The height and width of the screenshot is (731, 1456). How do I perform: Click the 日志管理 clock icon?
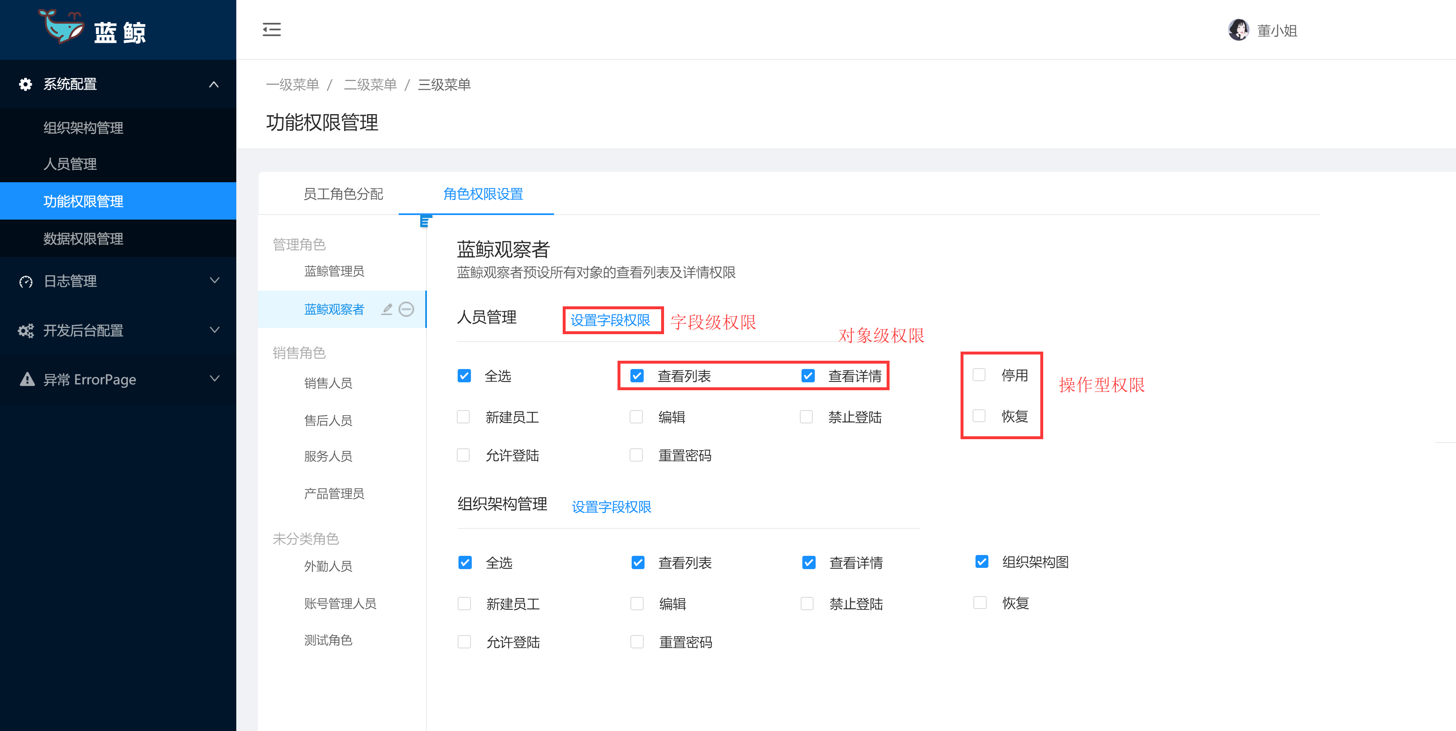25,281
